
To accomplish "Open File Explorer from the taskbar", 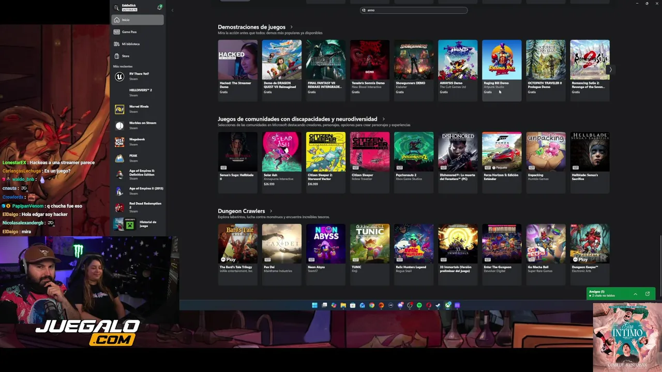I will pyautogui.click(x=343, y=305).
